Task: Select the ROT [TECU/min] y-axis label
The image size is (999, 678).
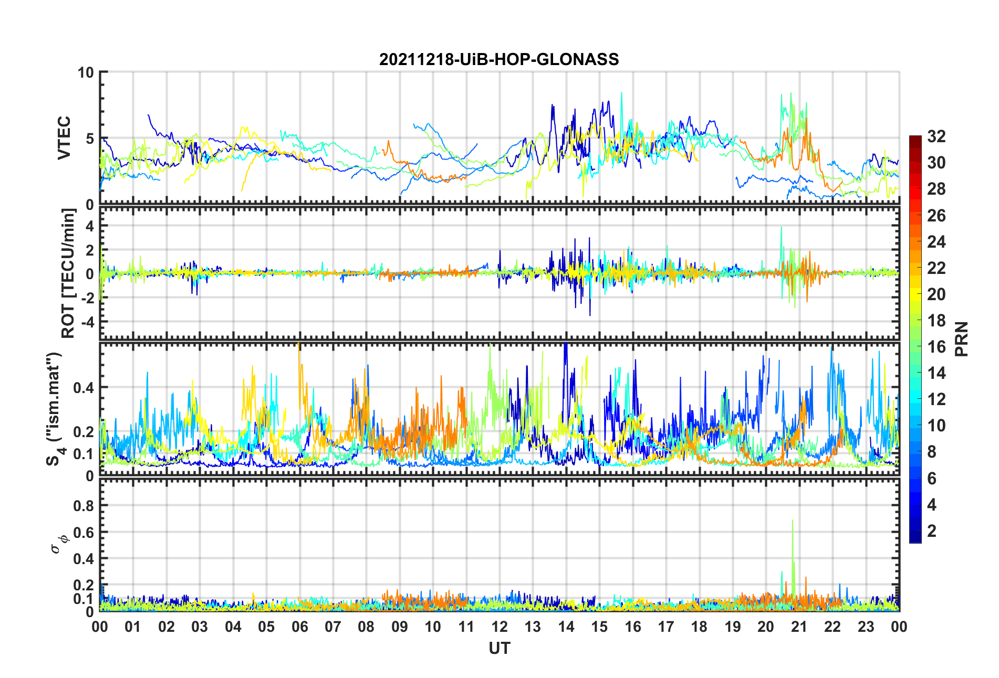Action: (x=68, y=273)
